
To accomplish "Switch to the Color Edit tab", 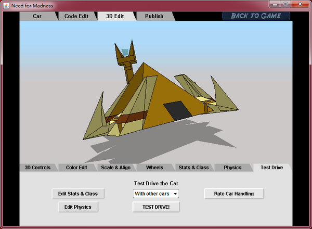I will pos(76,168).
